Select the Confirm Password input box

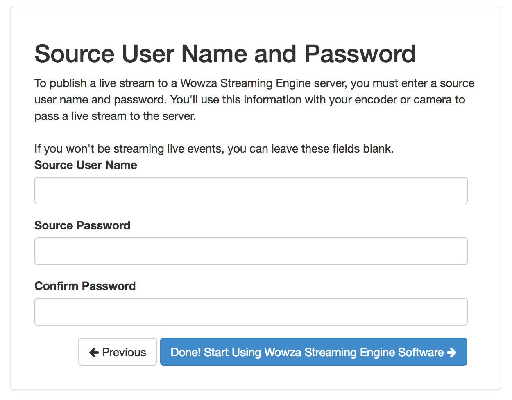[251, 312]
